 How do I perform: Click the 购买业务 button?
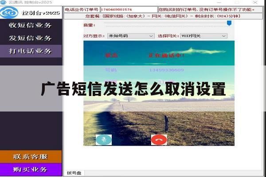(31, 169)
